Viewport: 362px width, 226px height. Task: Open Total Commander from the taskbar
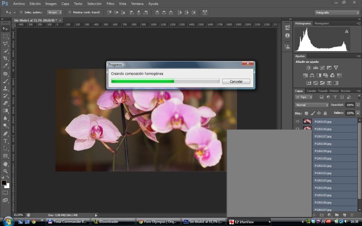(x=67, y=221)
